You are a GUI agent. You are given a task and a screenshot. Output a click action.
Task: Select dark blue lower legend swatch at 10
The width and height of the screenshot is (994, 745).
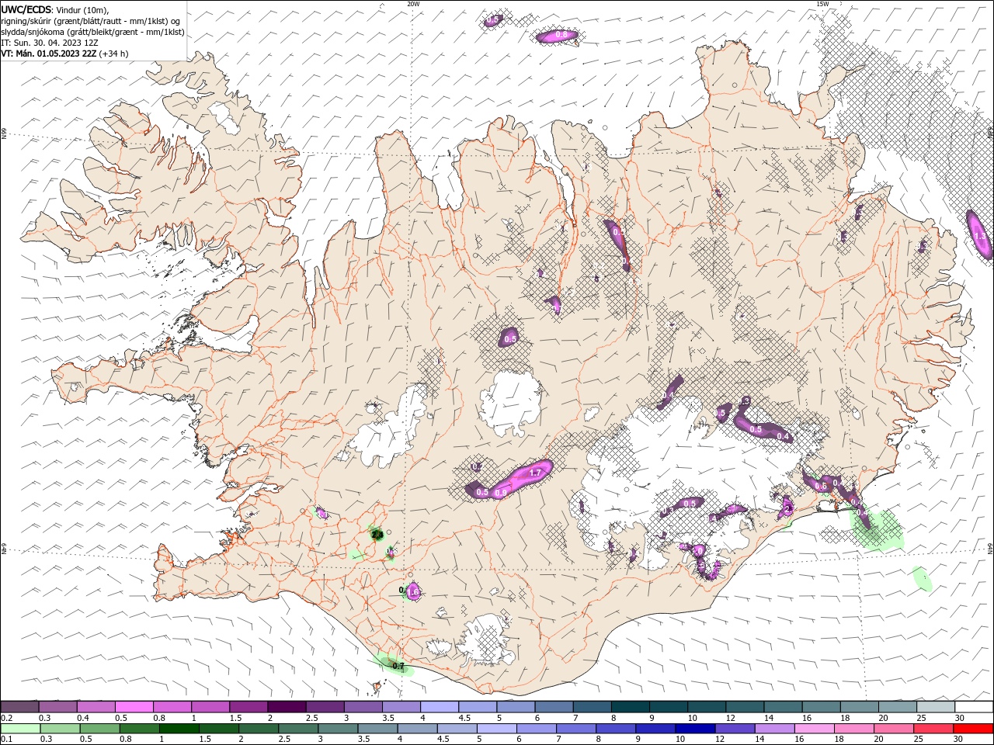695,729
